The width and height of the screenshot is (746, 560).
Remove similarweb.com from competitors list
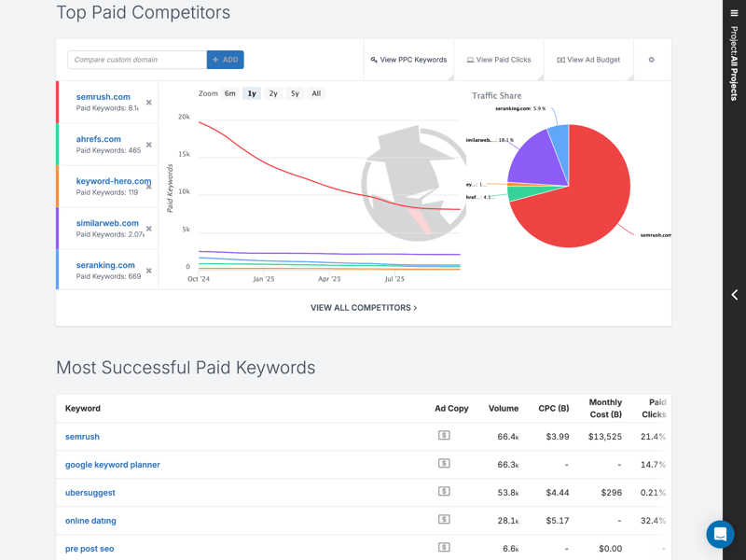[149, 229]
